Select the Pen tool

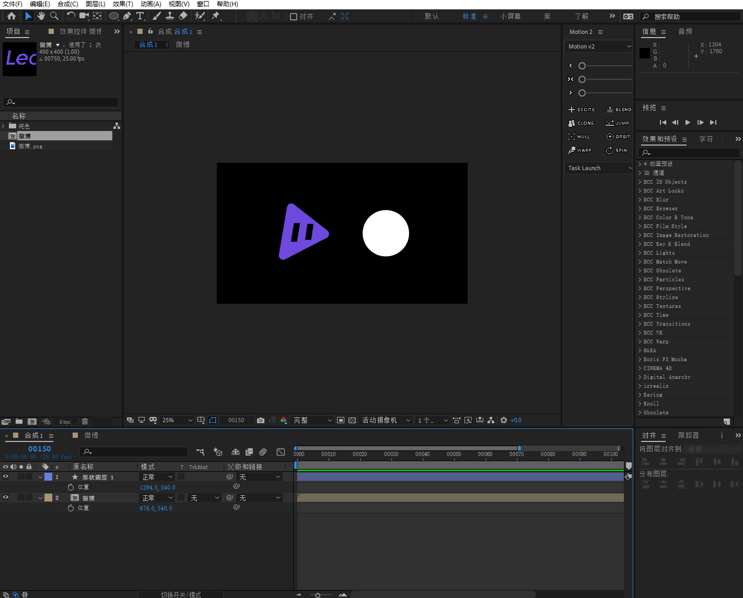(x=127, y=16)
